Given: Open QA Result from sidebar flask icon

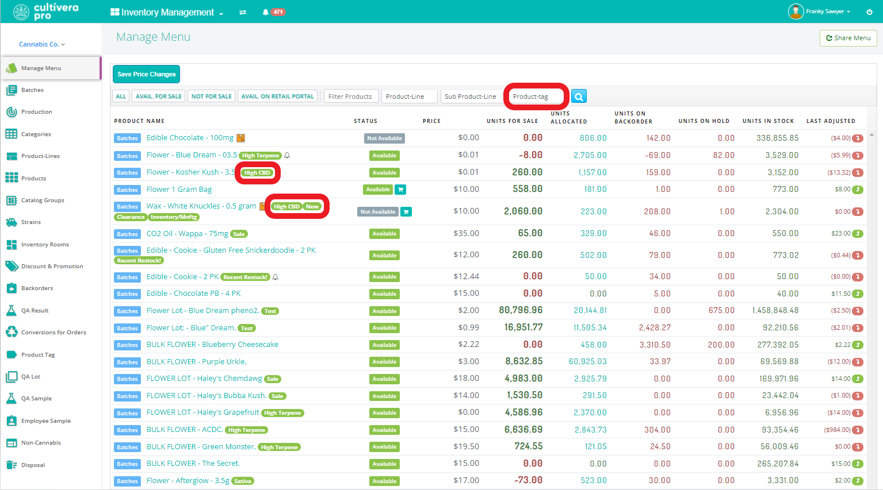Looking at the screenshot, I should pos(12,310).
